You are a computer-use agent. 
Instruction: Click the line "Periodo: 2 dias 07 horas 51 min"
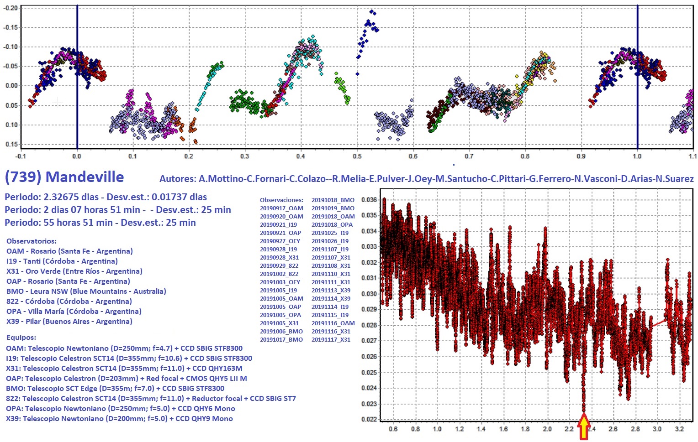(x=118, y=210)
